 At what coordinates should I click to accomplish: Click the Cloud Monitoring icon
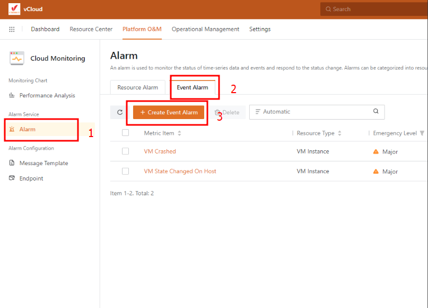[x=17, y=58]
